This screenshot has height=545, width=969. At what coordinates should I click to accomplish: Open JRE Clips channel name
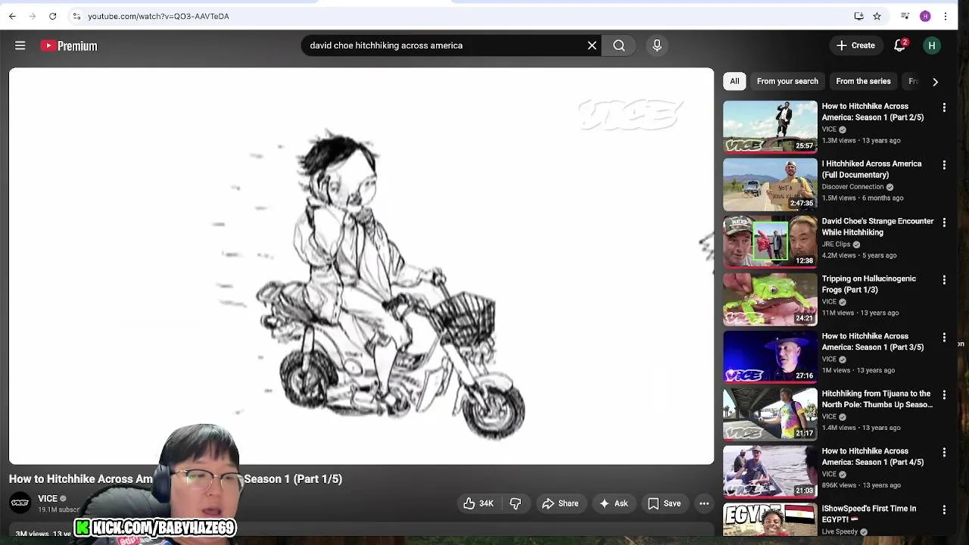pyautogui.click(x=836, y=244)
